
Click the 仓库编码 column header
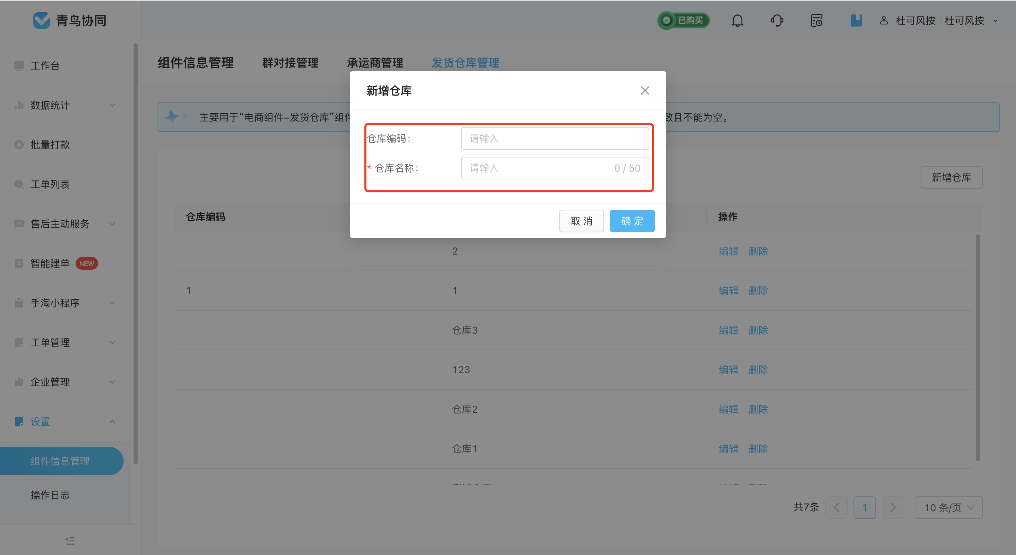pos(205,217)
